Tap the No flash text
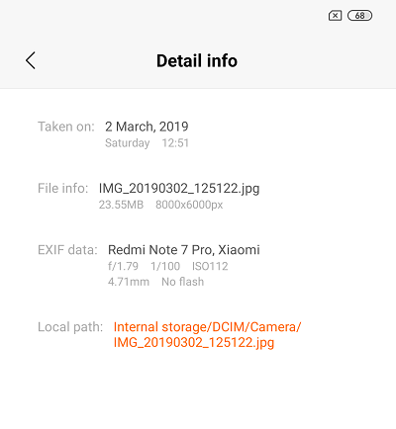The height and width of the screenshot is (429, 396). (x=183, y=282)
